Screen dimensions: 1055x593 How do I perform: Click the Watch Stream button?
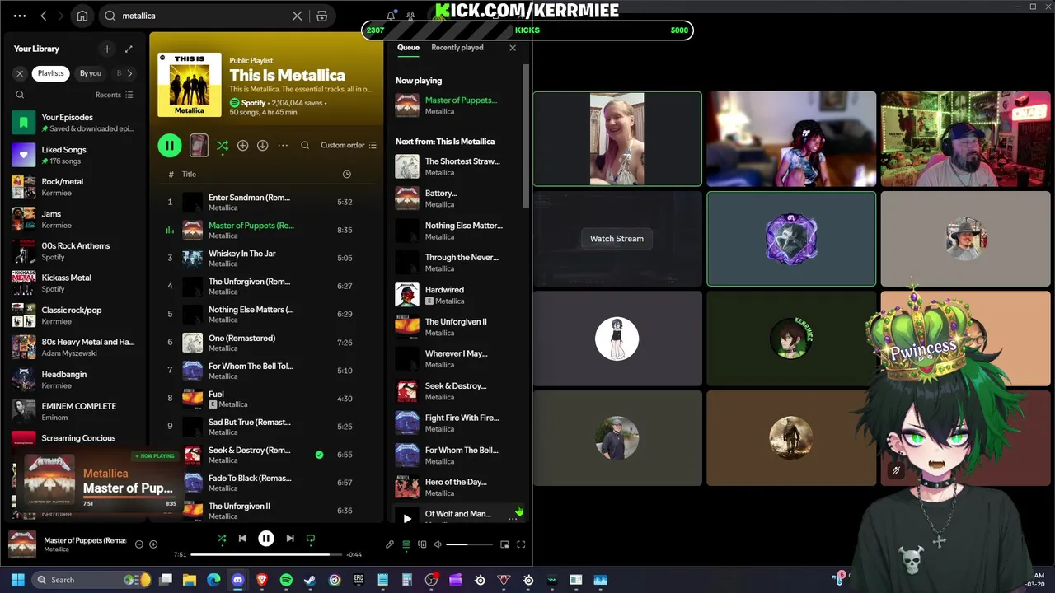click(617, 239)
